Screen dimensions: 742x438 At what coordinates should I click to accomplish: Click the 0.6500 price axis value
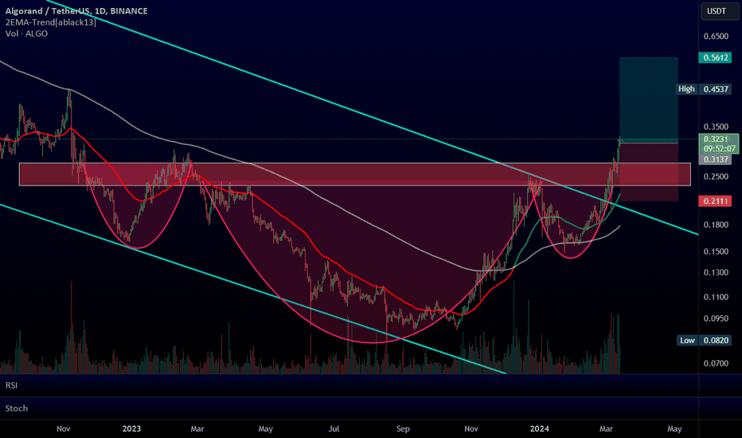[716, 37]
